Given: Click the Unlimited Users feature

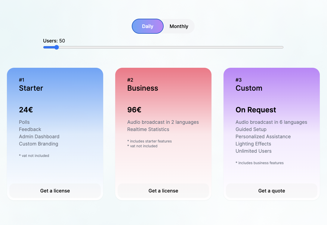Looking at the screenshot, I should [254, 151].
